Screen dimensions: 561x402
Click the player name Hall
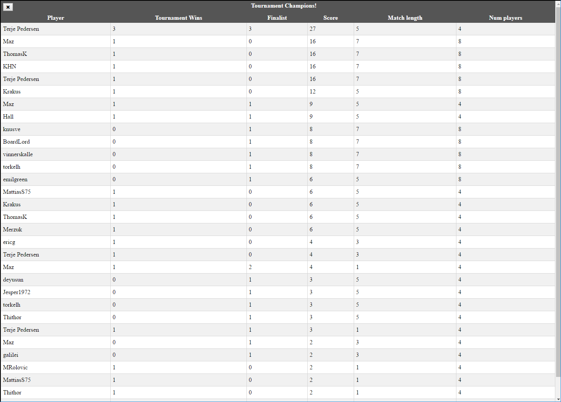[x=8, y=117]
